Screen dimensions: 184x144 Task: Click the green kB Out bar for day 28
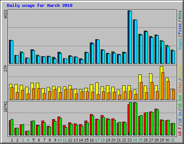coord(157,122)
